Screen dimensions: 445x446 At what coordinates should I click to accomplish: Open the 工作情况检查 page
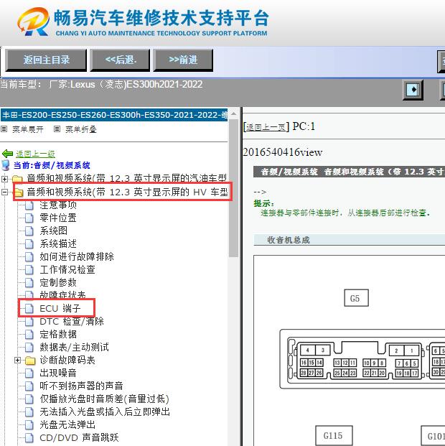(x=67, y=269)
